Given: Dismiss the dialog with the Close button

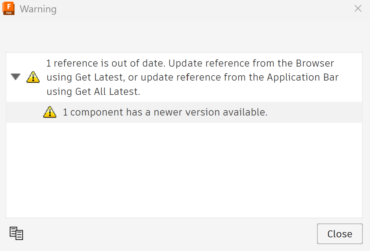Looking at the screenshot, I should click(x=340, y=234).
